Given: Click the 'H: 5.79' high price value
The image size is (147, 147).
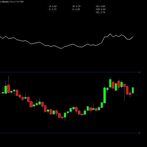Looking at the screenshot, I should (x=76, y=6).
